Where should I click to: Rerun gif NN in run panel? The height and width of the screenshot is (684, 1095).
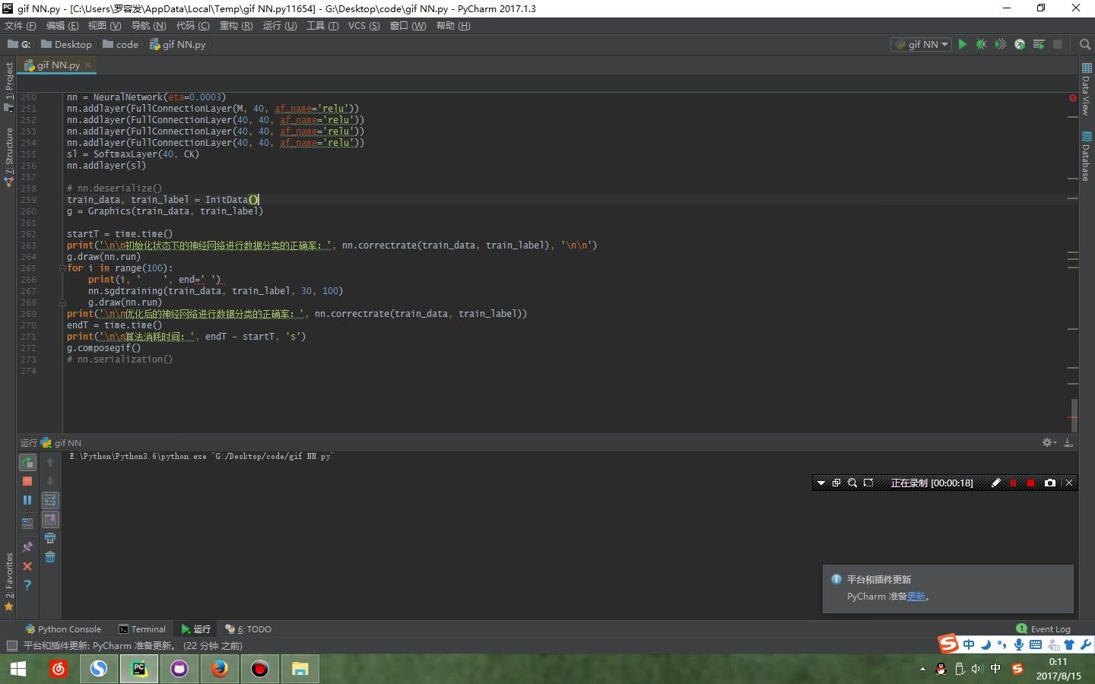[x=27, y=462]
